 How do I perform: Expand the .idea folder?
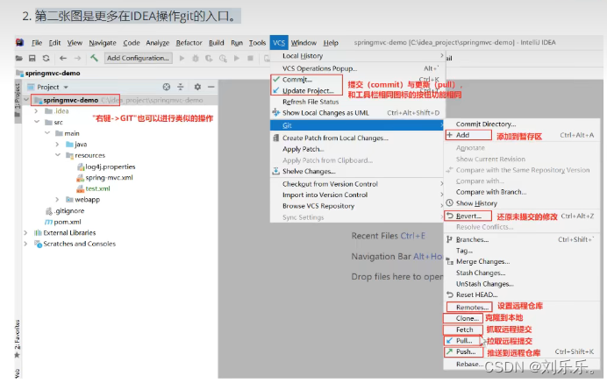(x=36, y=111)
